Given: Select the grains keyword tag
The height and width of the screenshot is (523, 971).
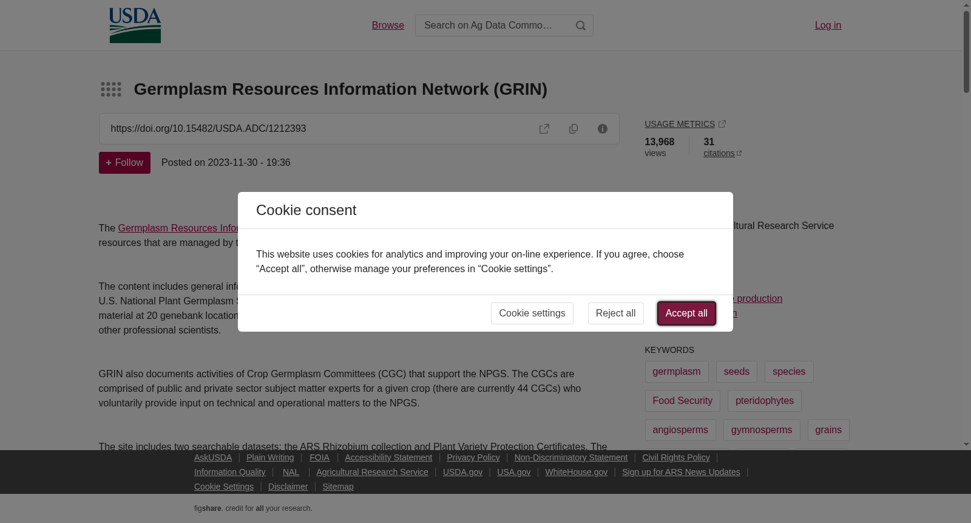Looking at the screenshot, I should click(828, 430).
